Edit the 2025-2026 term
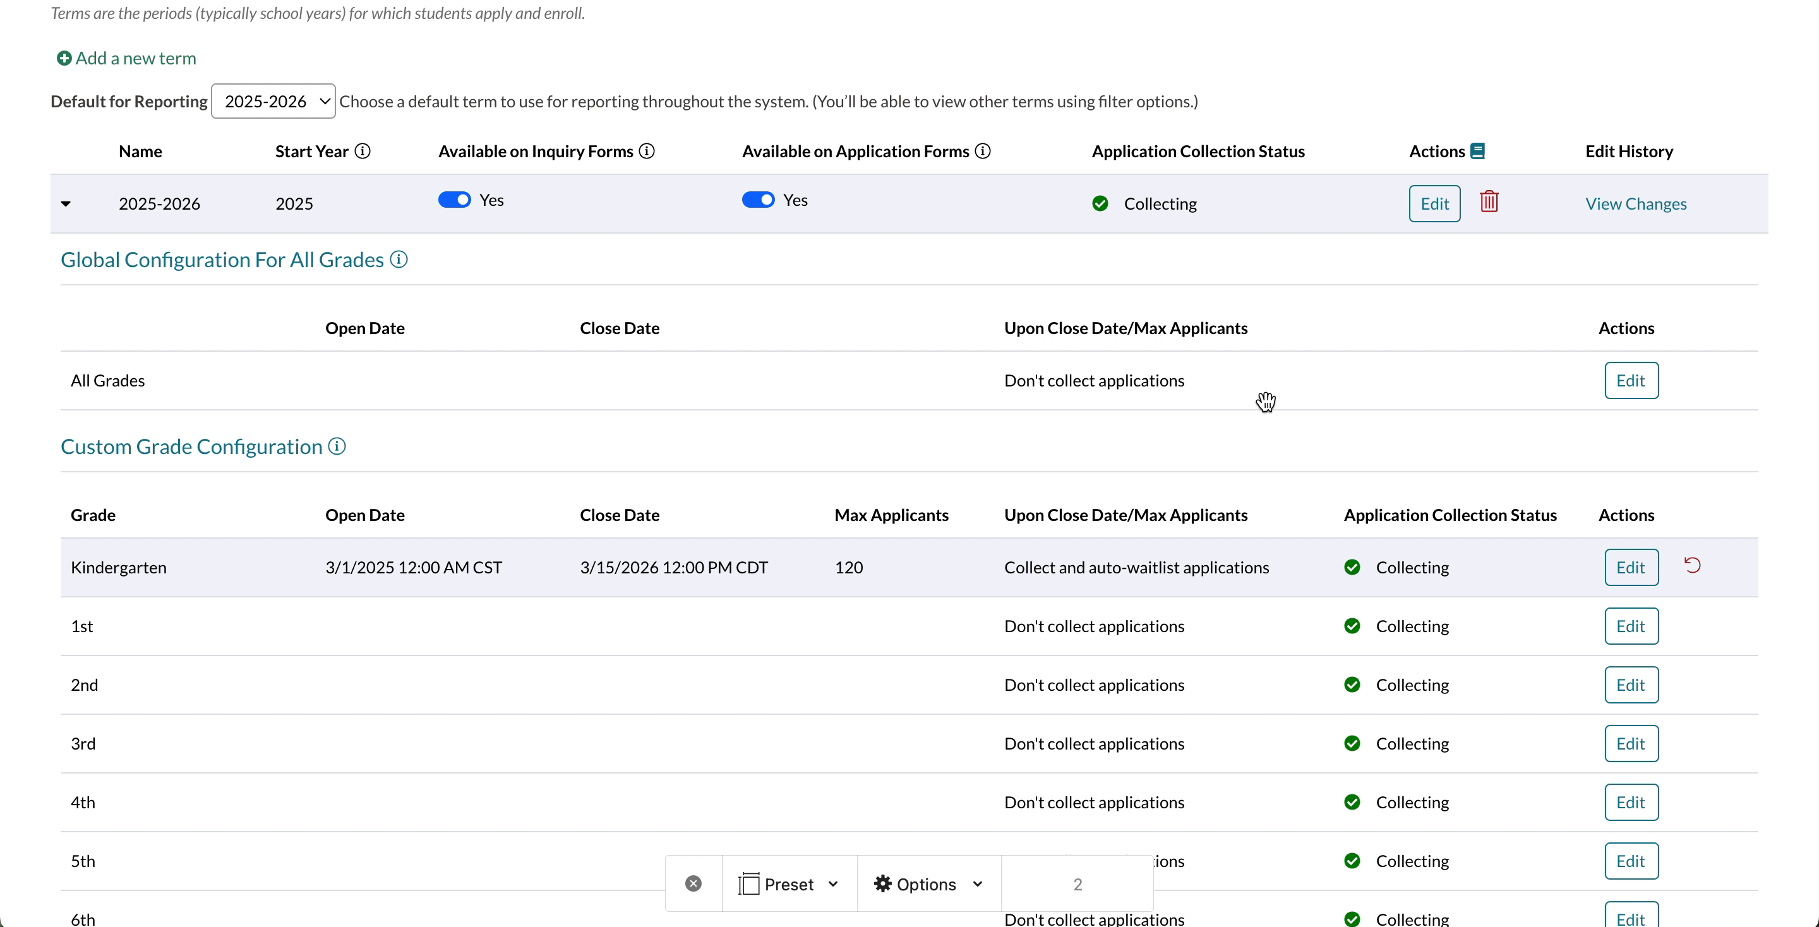1819x927 pixels. tap(1434, 204)
